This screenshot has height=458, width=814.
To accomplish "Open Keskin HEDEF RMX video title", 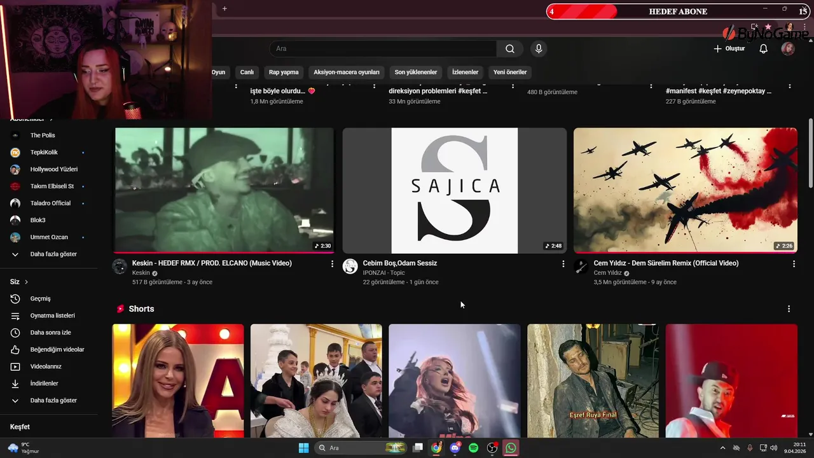I will 212,263.
